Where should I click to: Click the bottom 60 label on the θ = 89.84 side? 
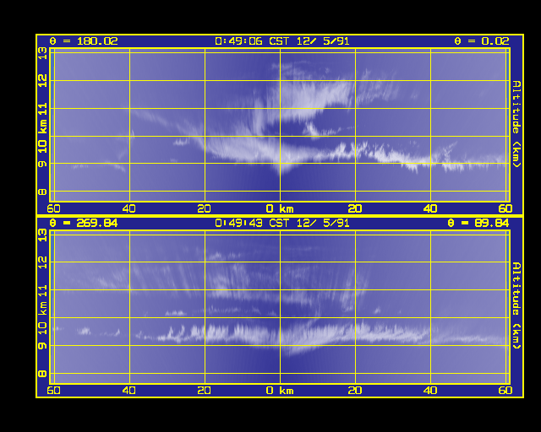505,391
